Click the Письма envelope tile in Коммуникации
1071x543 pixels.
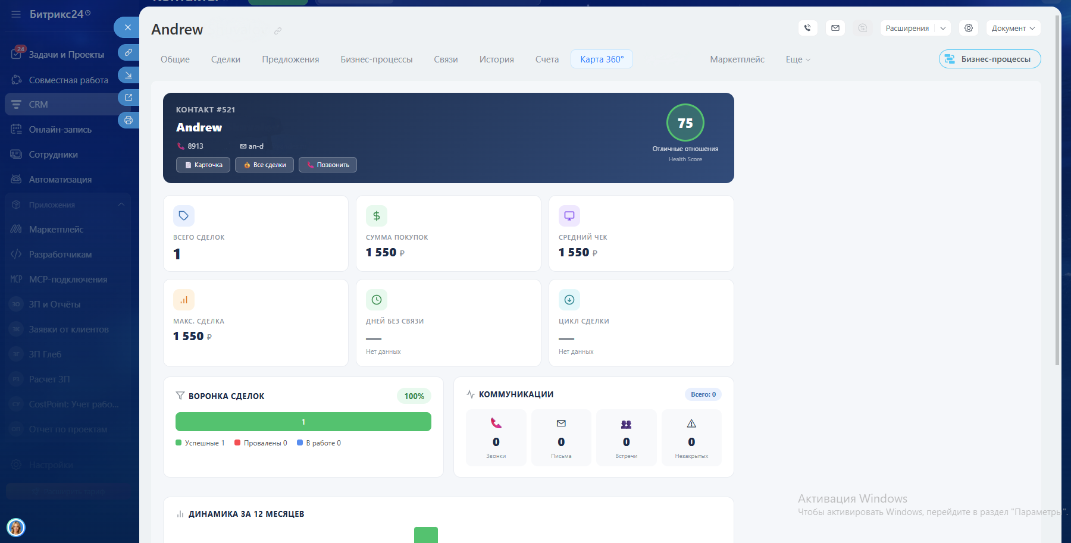561,438
